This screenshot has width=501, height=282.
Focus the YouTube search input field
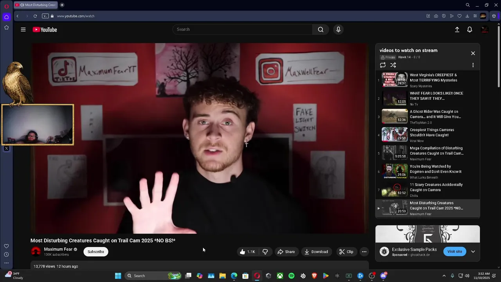(x=243, y=29)
